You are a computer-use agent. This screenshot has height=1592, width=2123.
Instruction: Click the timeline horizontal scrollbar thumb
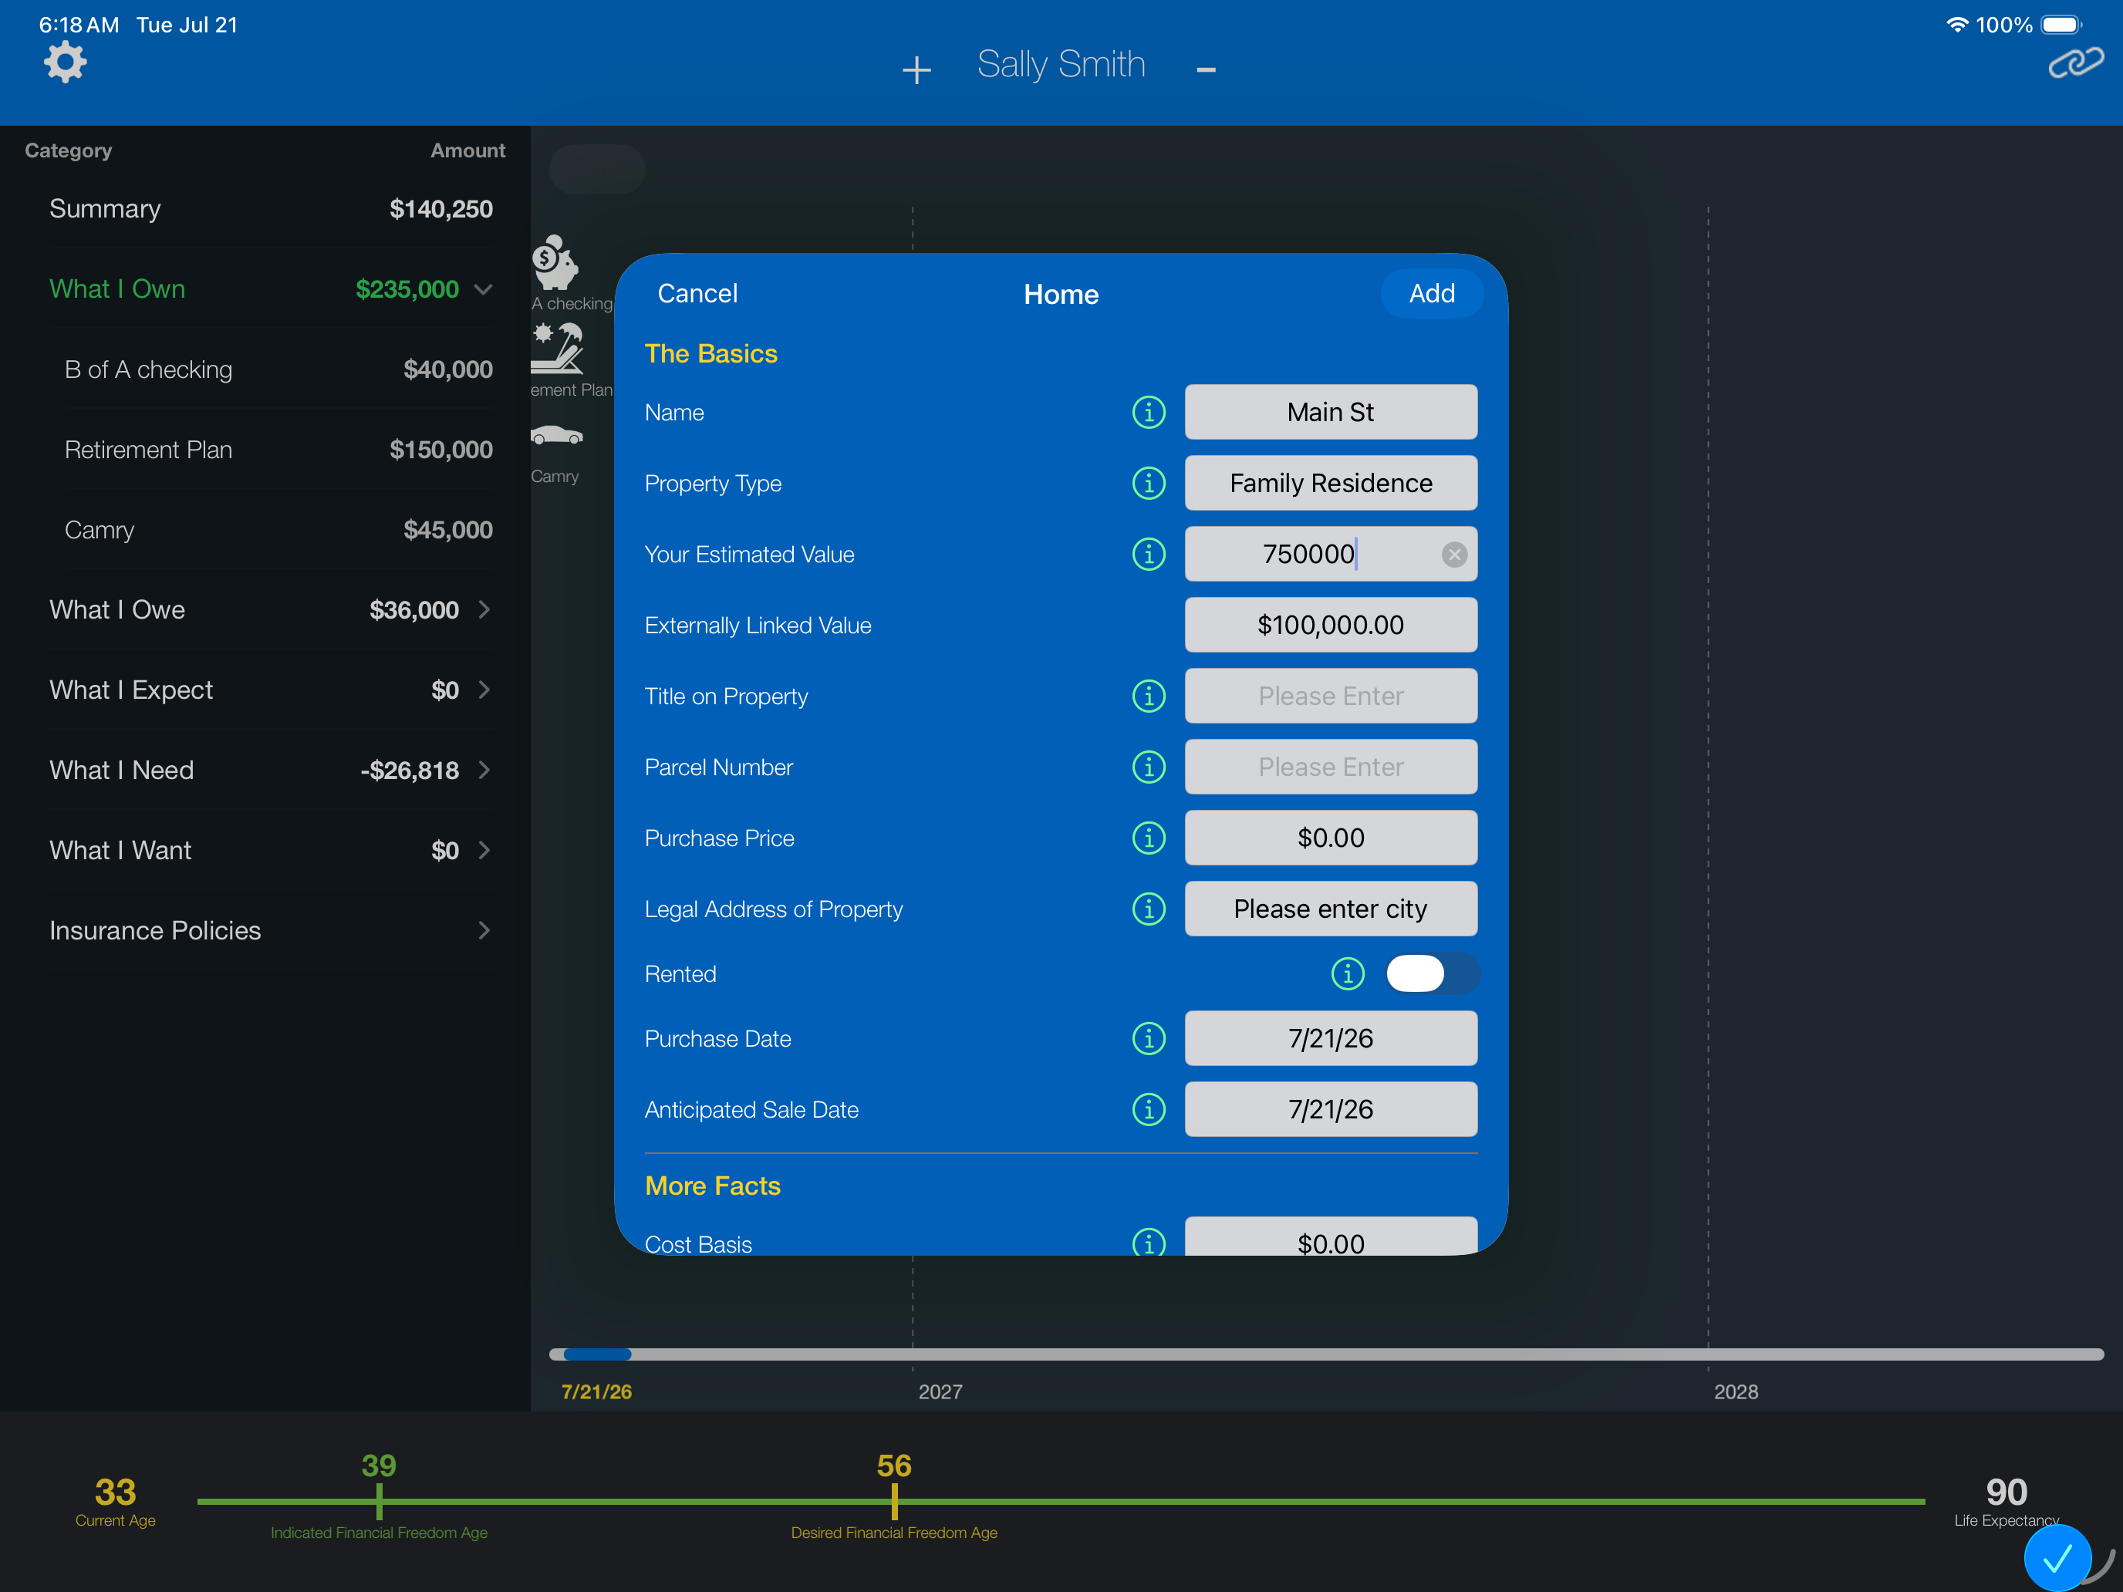597,1354
